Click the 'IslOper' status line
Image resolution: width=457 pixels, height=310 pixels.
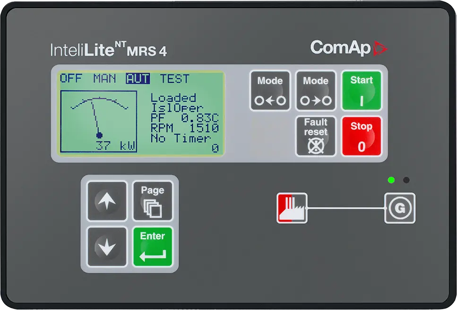coord(177,108)
